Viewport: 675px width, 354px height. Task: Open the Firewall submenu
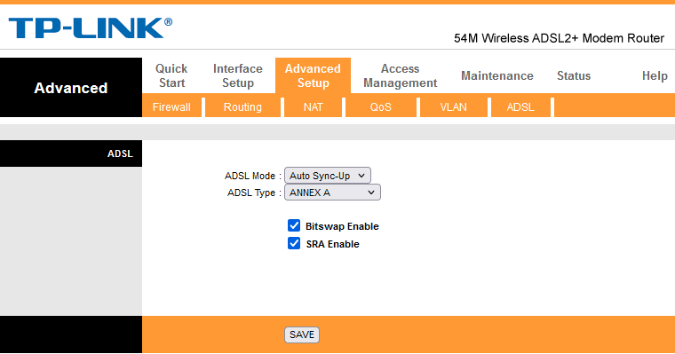[171, 107]
